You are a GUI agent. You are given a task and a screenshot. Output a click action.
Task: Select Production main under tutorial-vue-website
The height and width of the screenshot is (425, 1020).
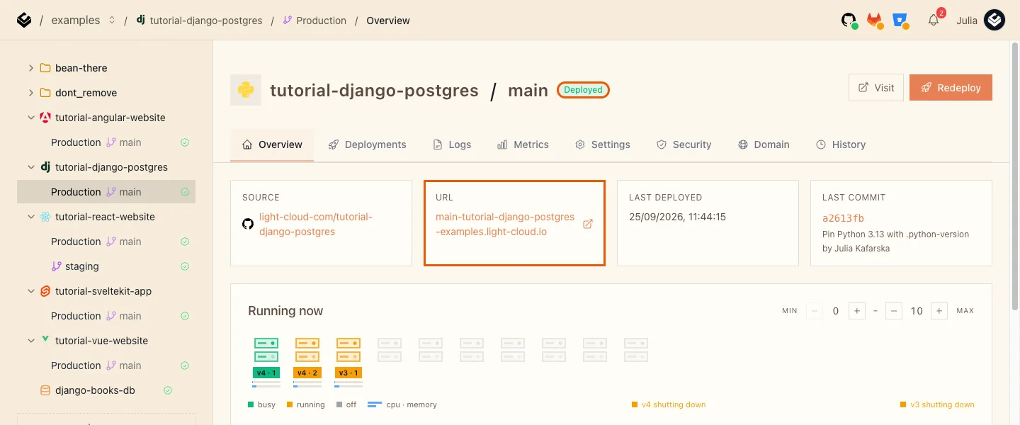coord(106,365)
